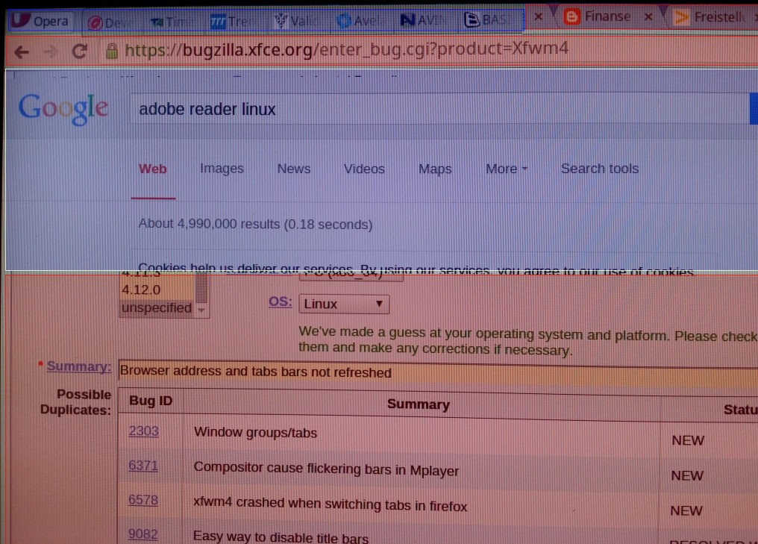Click the green padlock security icon

coord(112,51)
